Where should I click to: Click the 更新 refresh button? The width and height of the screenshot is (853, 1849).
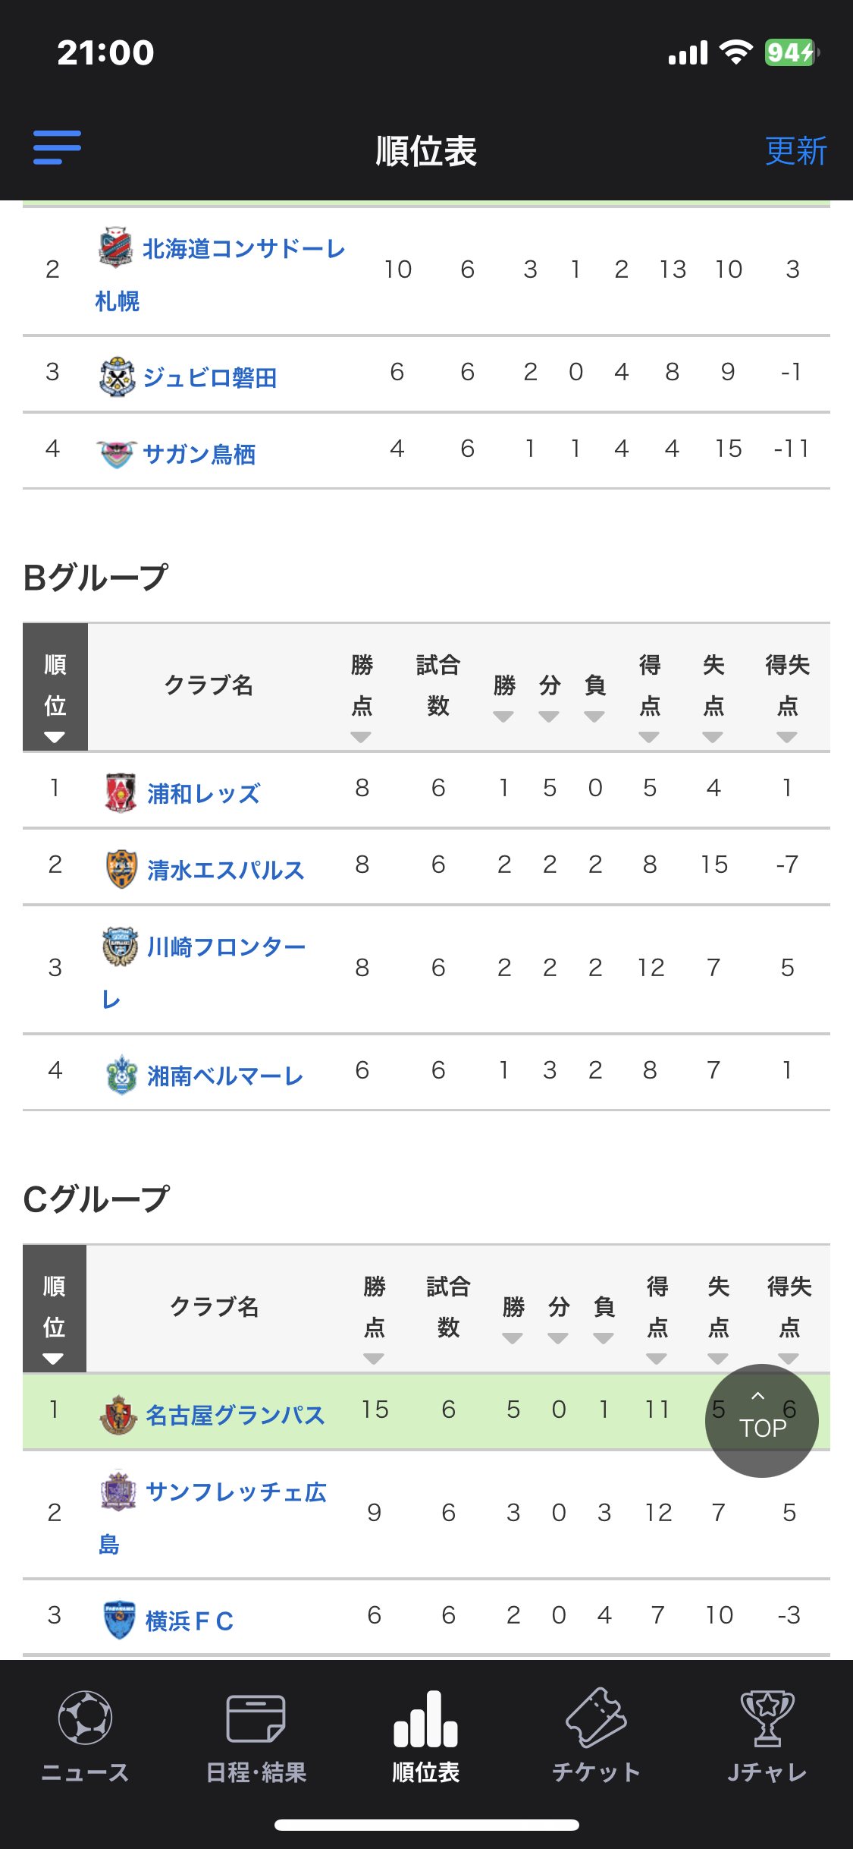coord(795,150)
